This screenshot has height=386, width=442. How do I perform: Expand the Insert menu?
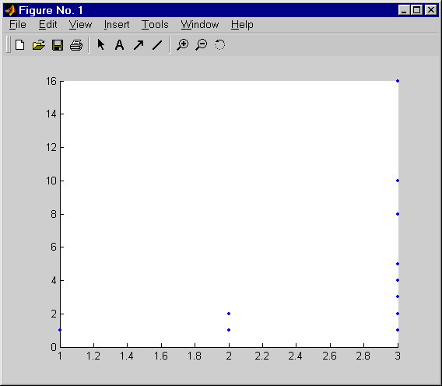pyautogui.click(x=117, y=25)
